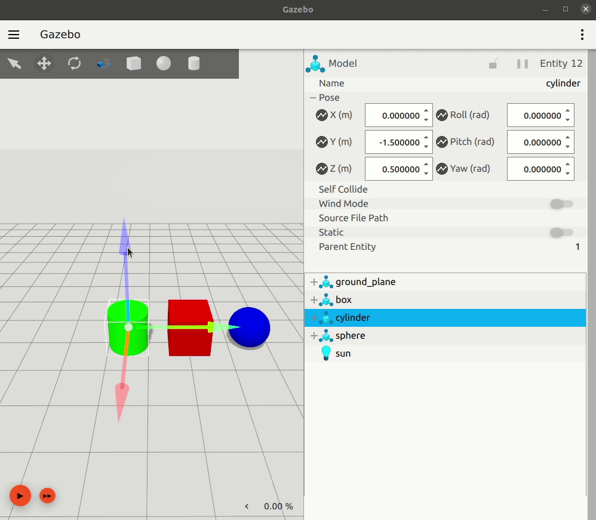Click the Source File Path property row

[445, 218]
